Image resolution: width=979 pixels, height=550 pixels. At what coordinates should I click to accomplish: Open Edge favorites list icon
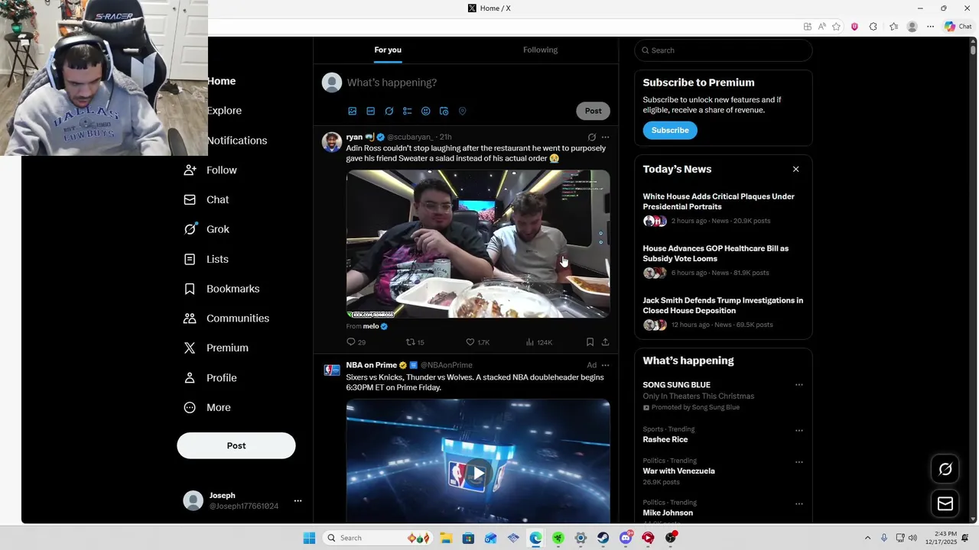(893, 27)
